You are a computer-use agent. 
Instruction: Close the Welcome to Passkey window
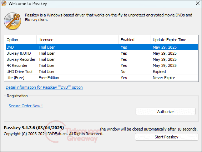[x=198, y=3]
